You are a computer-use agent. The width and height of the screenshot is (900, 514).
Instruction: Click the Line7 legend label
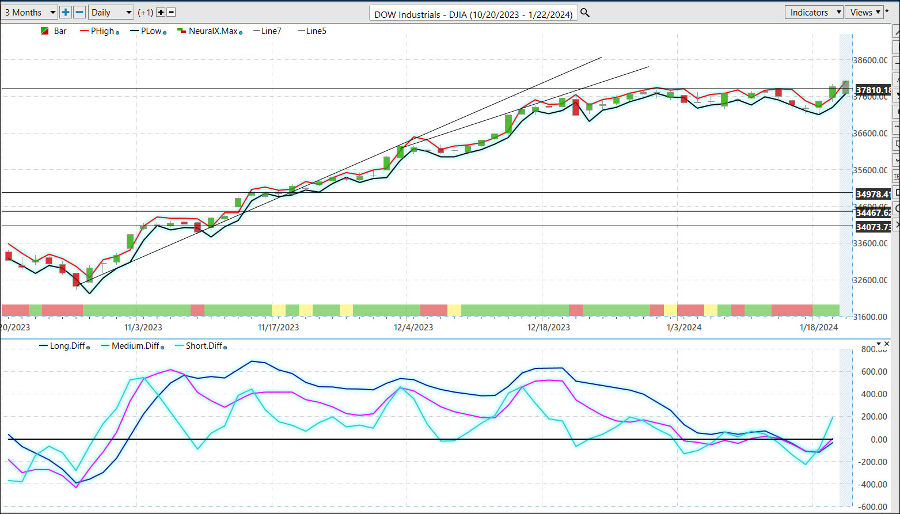point(271,31)
